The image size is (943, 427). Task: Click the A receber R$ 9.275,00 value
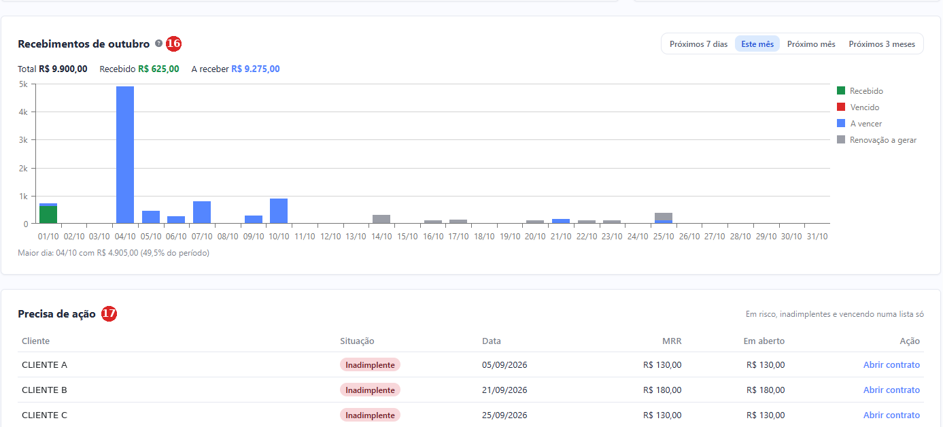(x=236, y=69)
